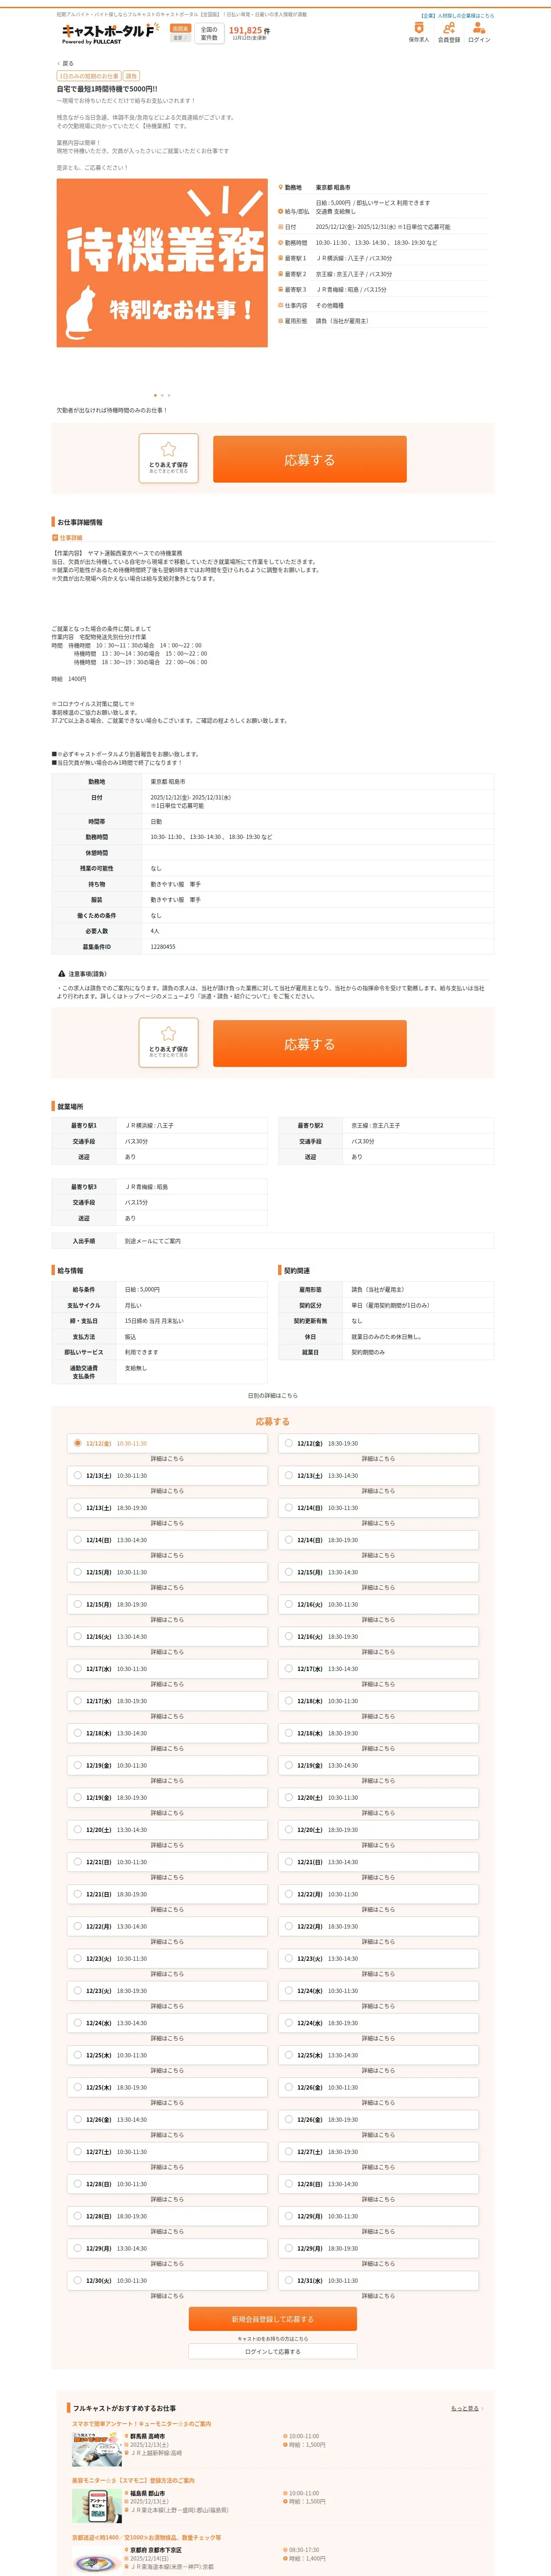This screenshot has width=551, height=2576.
Task: Click the 1日のみの短期のお仕事 tag
Action: pos(89,76)
